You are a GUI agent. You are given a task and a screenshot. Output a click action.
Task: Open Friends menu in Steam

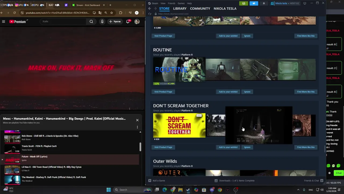(x=171, y=3)
